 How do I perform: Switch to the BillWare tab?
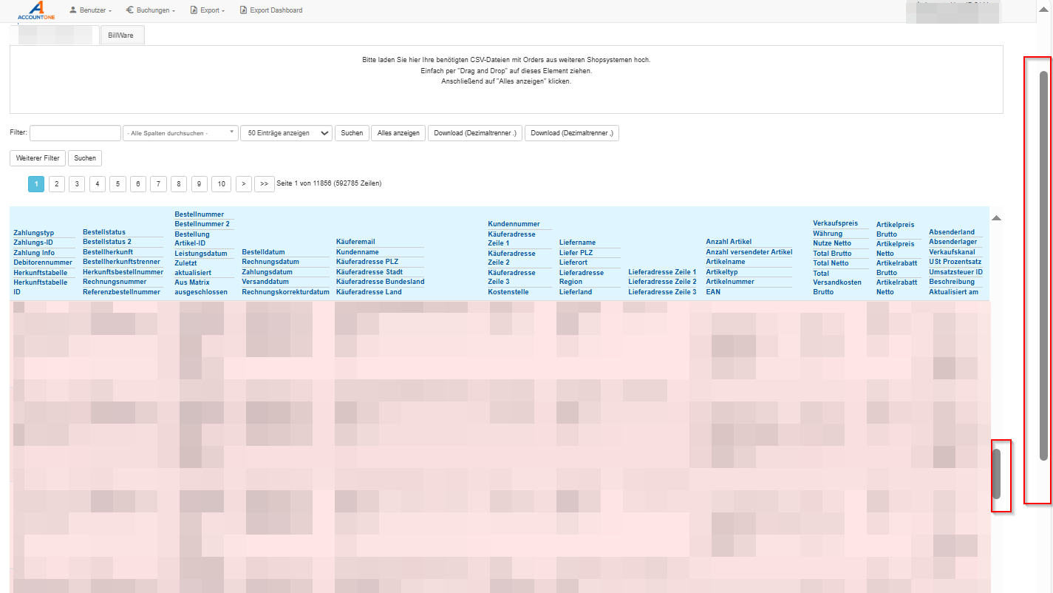point(121,35)
